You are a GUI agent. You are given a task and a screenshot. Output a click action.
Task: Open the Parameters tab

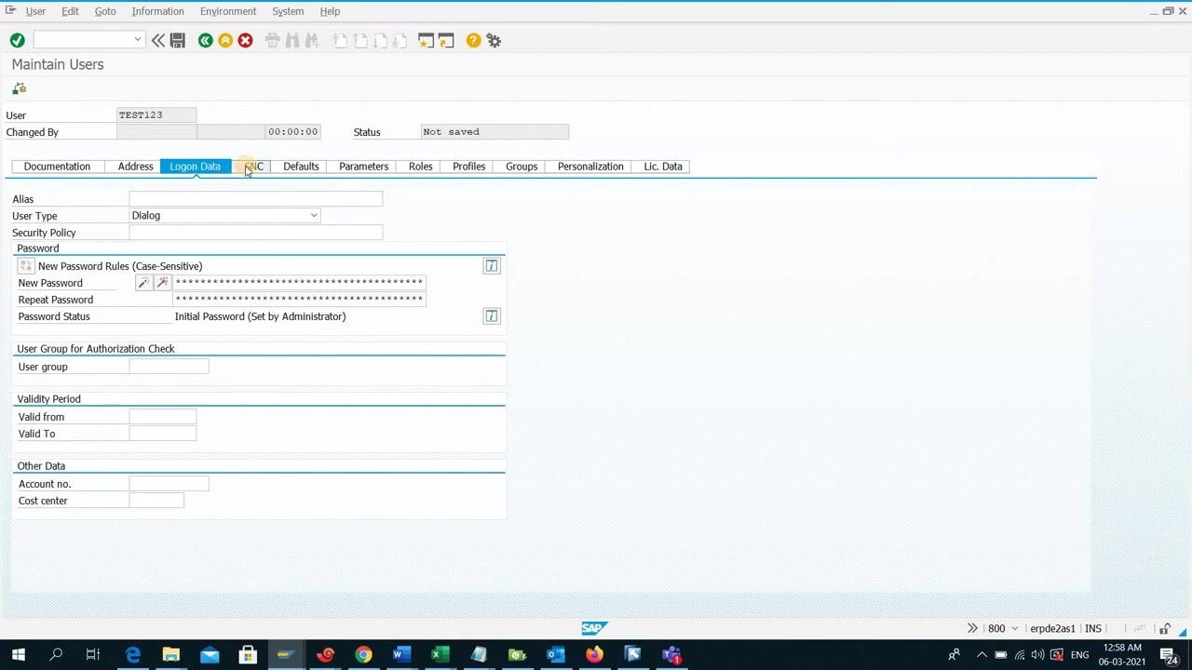coord(363,167)
